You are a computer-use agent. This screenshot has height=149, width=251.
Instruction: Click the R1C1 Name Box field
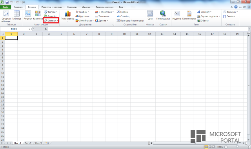[14, 29]
